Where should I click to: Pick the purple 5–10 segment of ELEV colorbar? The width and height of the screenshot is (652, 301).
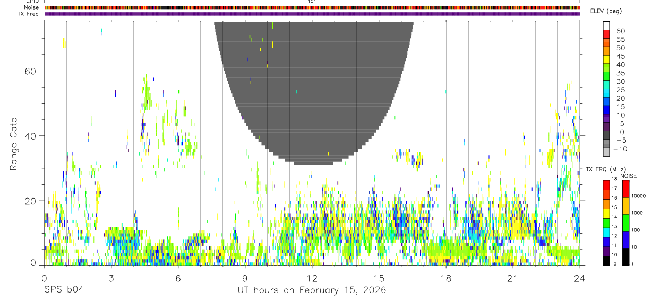point(606,119)
